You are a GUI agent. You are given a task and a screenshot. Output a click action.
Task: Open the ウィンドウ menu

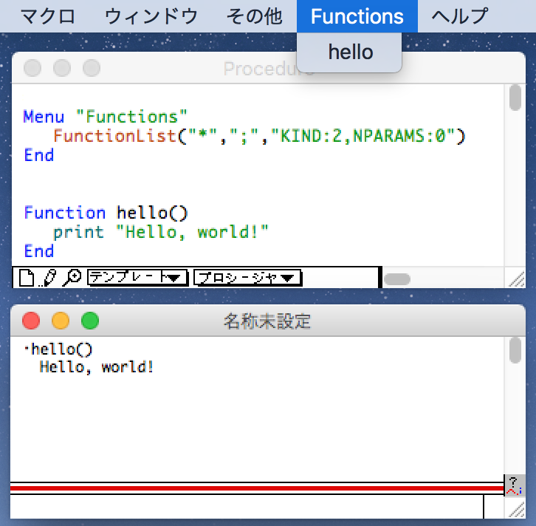[x=151, y=16]
